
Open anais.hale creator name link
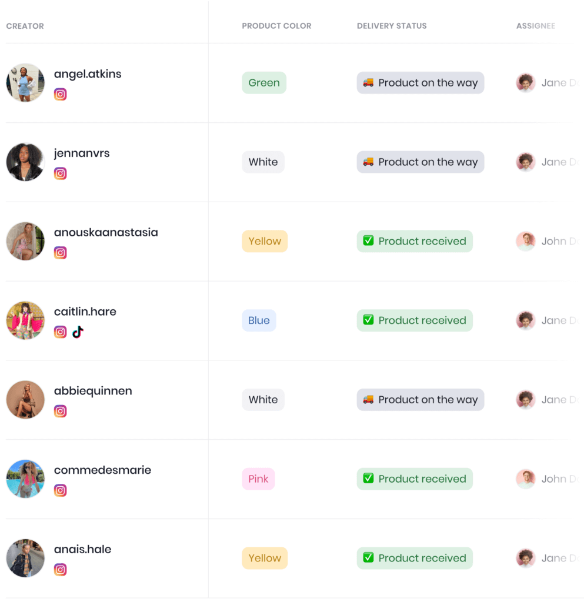click(82, 549)
